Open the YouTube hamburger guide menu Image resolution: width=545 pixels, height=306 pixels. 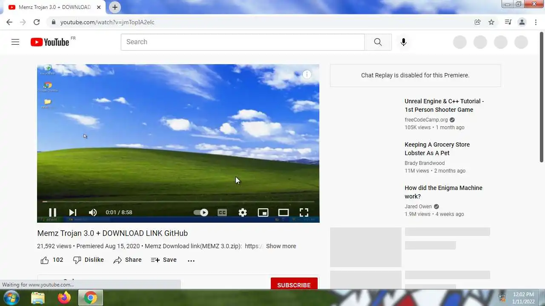click(15, 42)
